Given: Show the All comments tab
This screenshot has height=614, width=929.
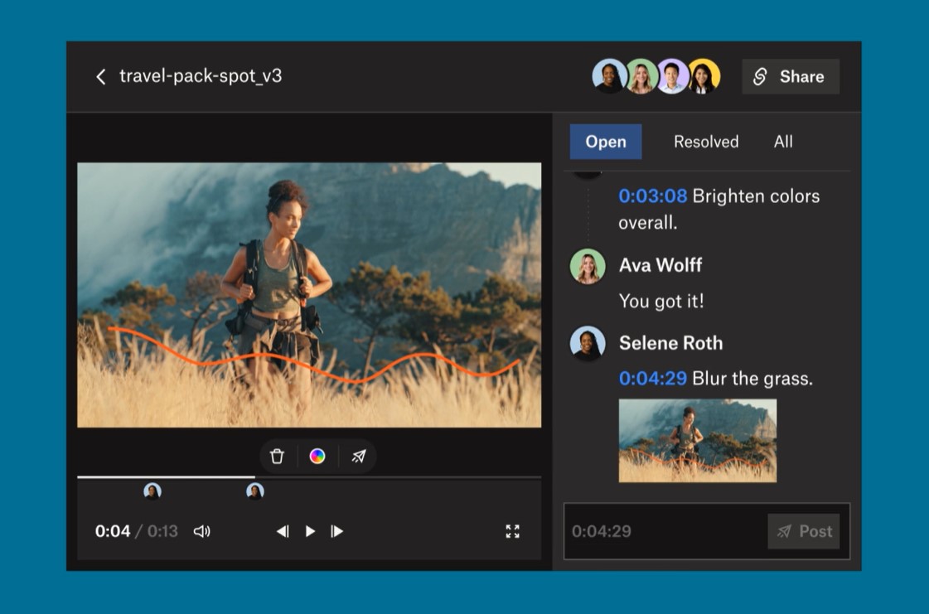Looking at the screenshot, I should tap(783, 142).
